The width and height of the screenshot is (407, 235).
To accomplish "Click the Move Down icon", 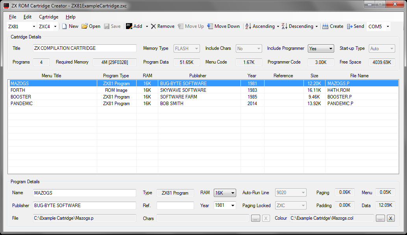I will pos(210,26).
